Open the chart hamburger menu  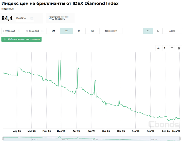[x=172, y=48]
